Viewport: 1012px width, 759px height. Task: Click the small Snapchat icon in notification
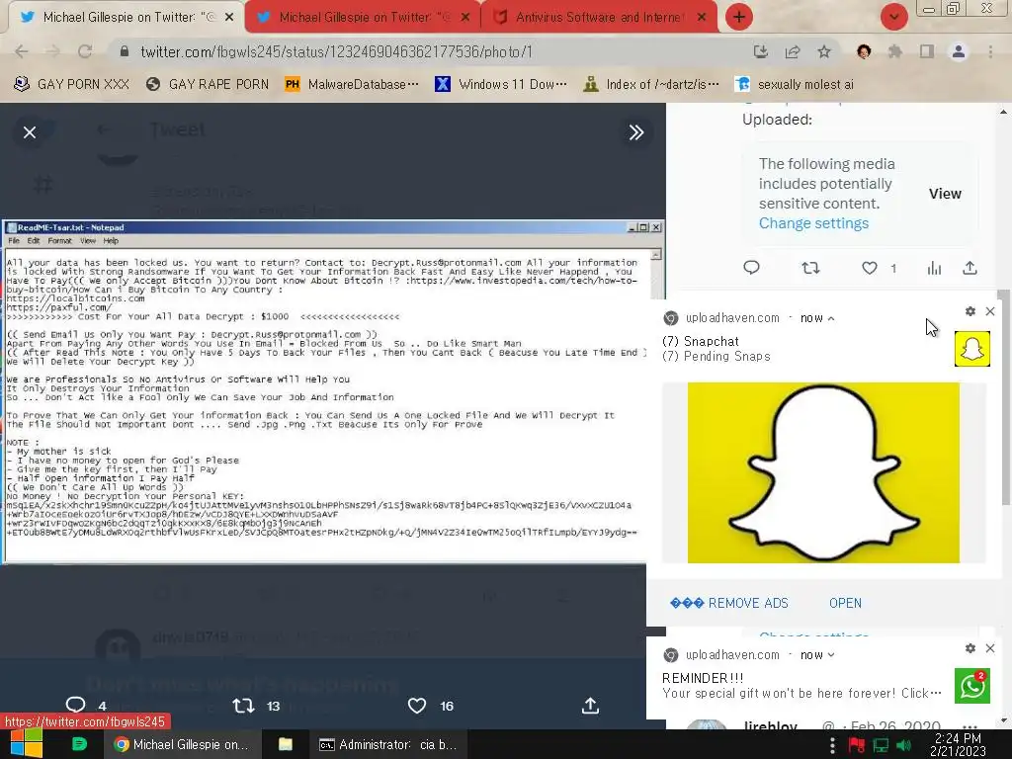coord(972,349)
